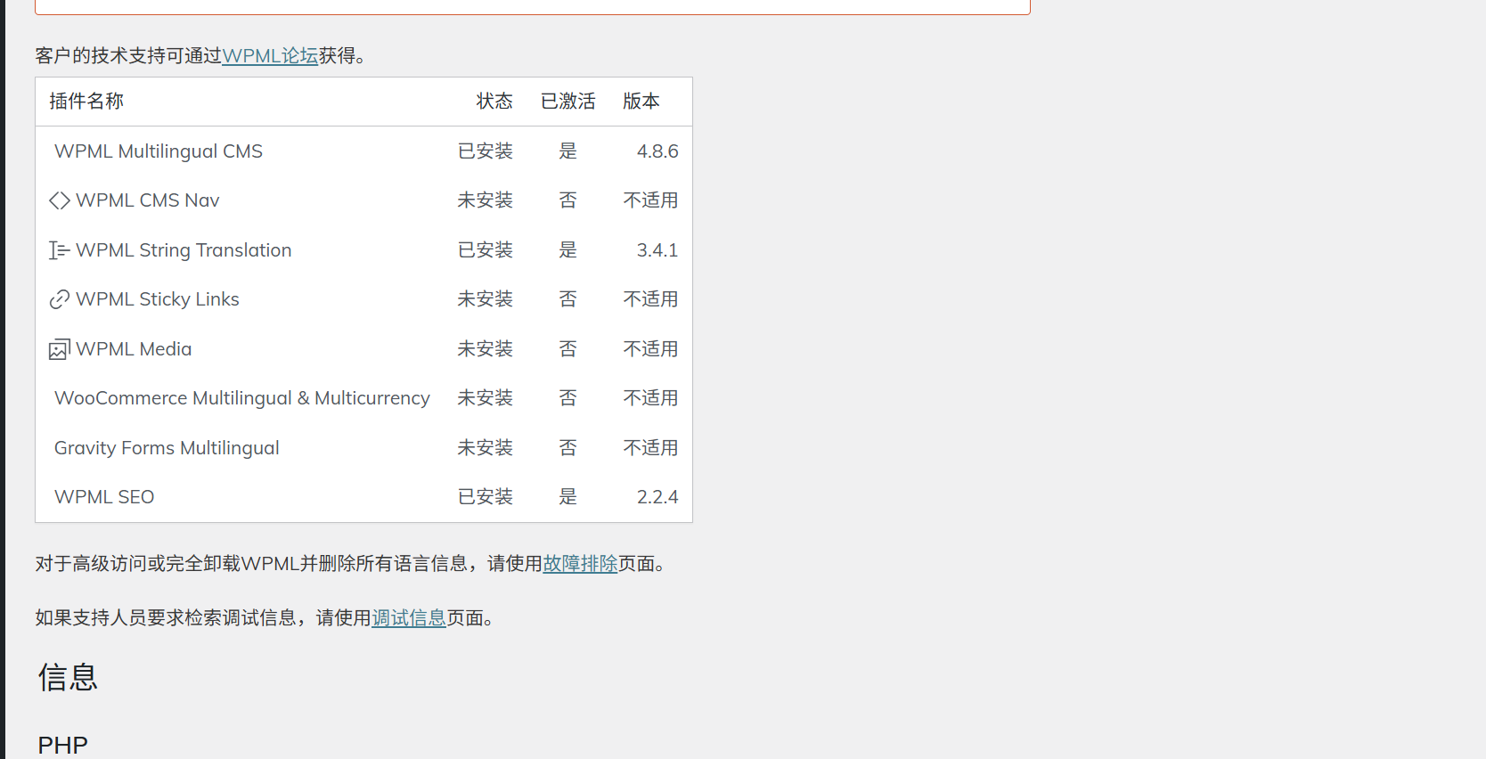The width and height of the screenshot is (1486, 759).
Task: Open the 故障排除 troubleshooting link
Action: click(x=580, y=564)
